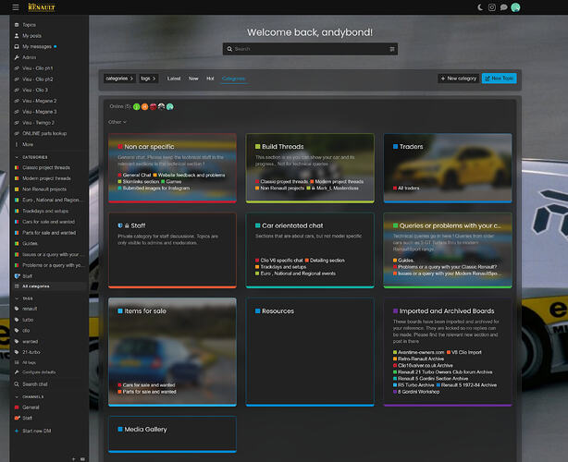Open My messages in sidebar
The height and width of the screenshot is (462, 568).
point(37,47)
